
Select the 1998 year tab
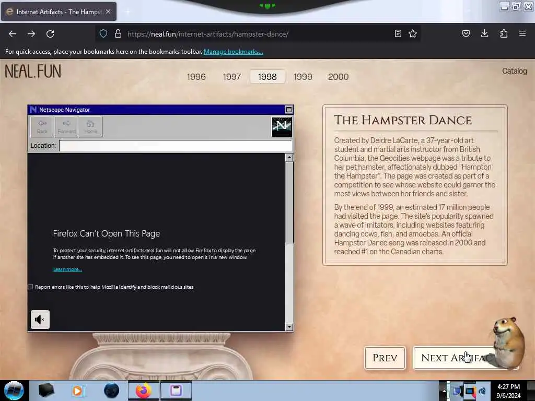pyautogui.click(x=267, y=77)
